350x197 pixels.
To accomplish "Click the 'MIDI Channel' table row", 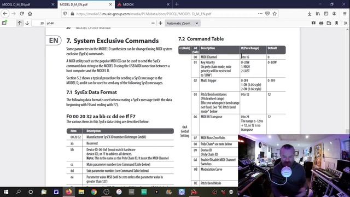I will 238,57.
